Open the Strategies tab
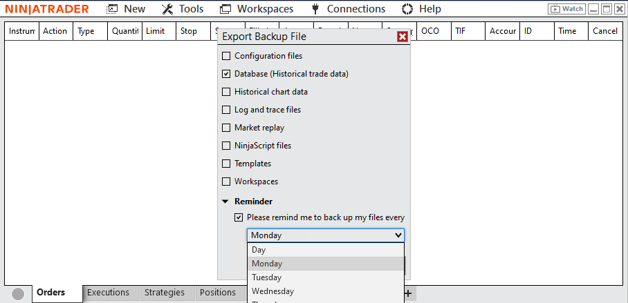Viewport: 628px width, 303px height. 165,293
